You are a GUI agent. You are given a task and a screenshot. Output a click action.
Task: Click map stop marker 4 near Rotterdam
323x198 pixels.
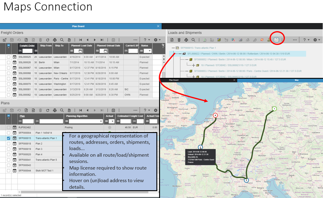pyautogui.click(x=215, y=115)
